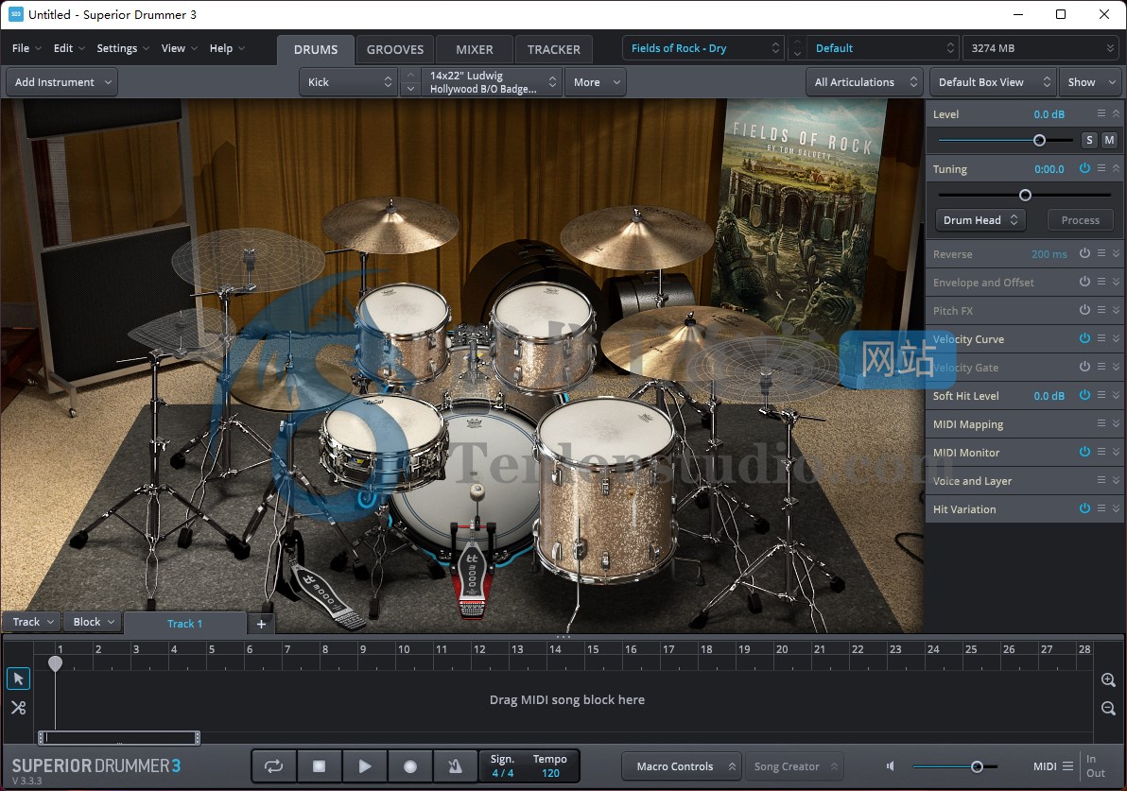Open the Default Box View dropdown
The width and height of the screenshot is (1127, 791).
click(993, 82)
